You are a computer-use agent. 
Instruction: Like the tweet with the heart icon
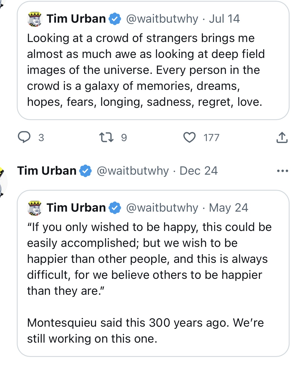click(189, 137)
